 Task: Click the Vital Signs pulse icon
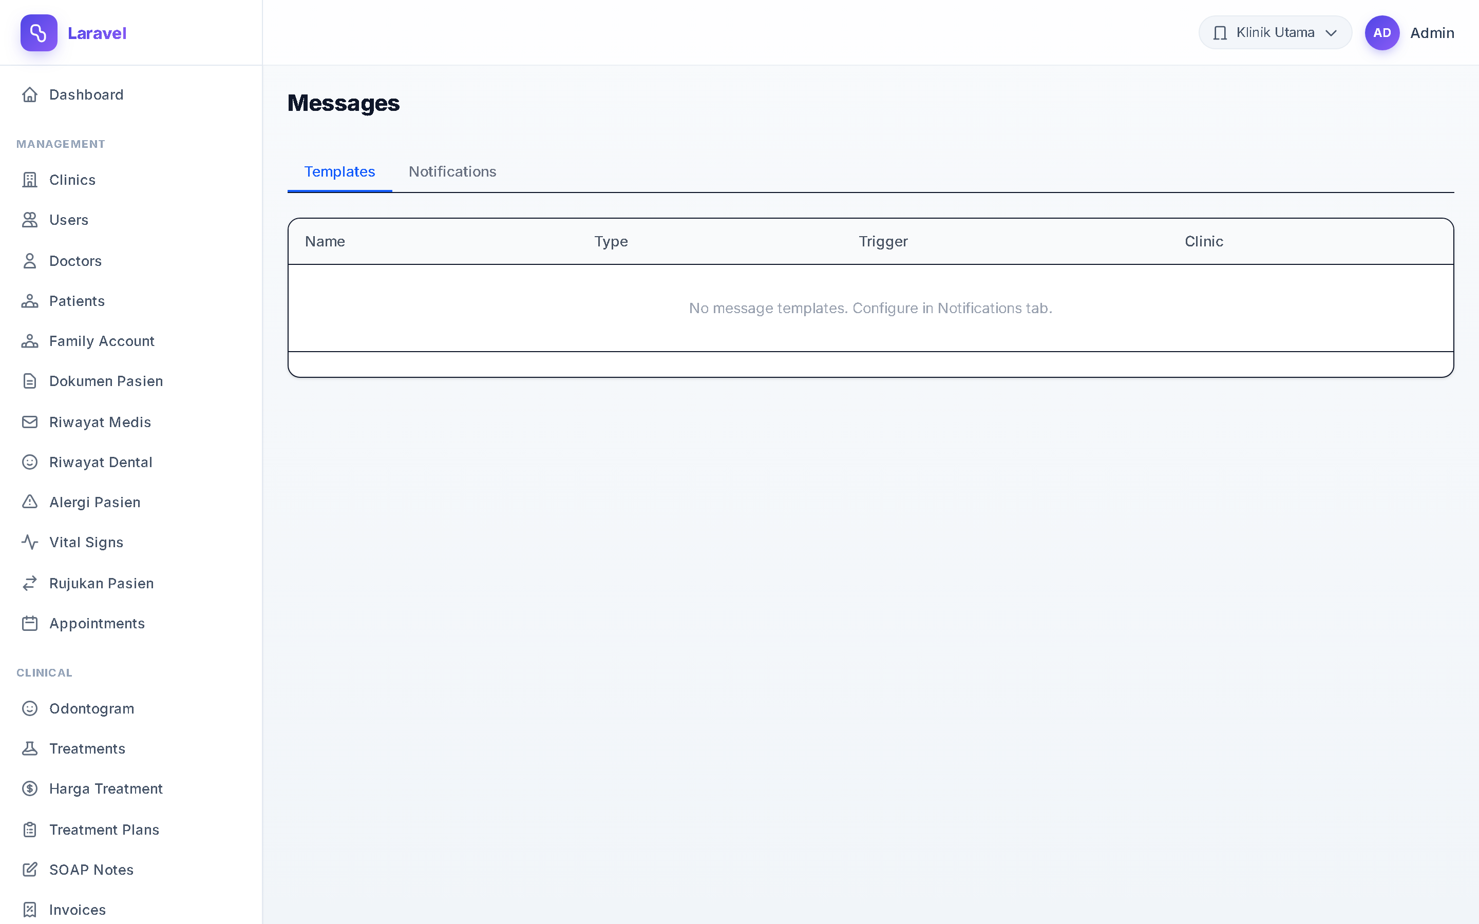pyautogui.click(x=30, y=543)
